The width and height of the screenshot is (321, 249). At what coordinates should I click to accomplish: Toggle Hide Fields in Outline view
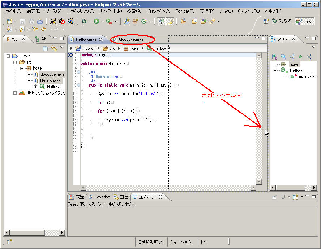283,57
